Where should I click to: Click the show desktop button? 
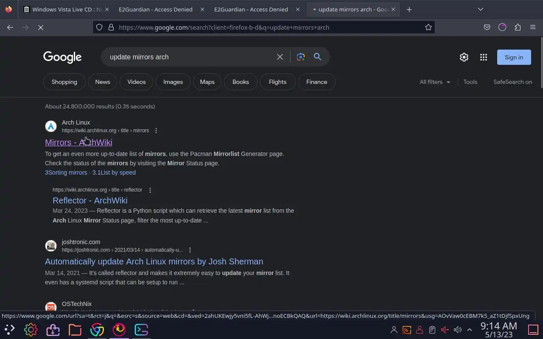point(533,329)
